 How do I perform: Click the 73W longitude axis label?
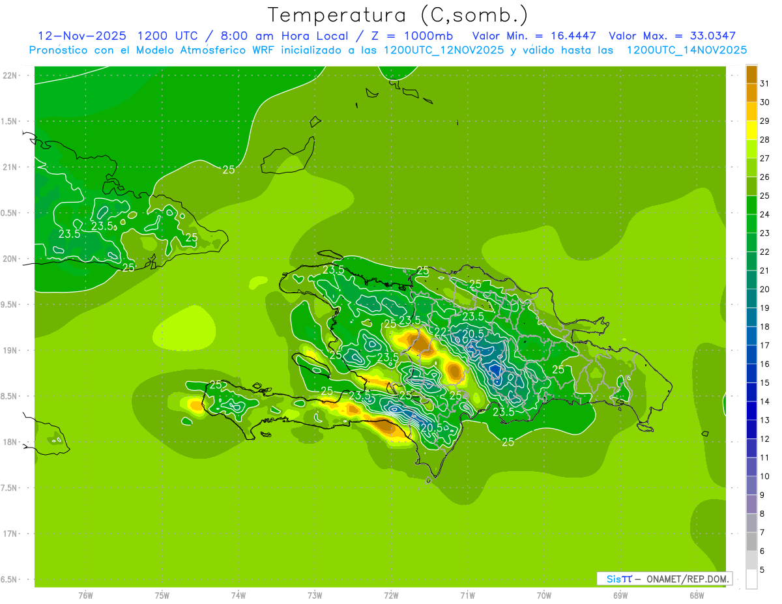tap(315, 596)
